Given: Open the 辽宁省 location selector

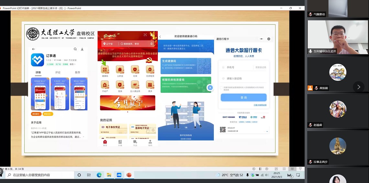Looking at the screenshot, I should tap(108, 43).
